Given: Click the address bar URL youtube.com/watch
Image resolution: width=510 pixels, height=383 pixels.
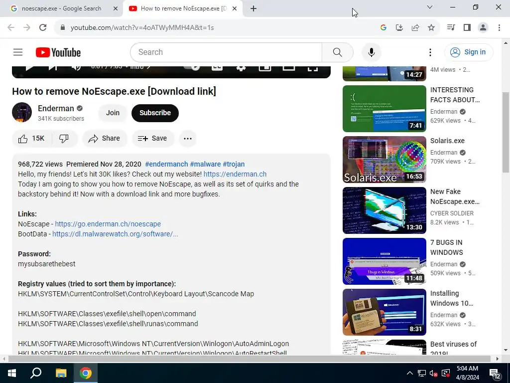Looking at the screenshot, I should (142, 28).
